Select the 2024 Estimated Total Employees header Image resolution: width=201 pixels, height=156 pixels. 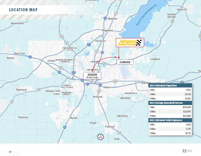click(x=170, y=120)
